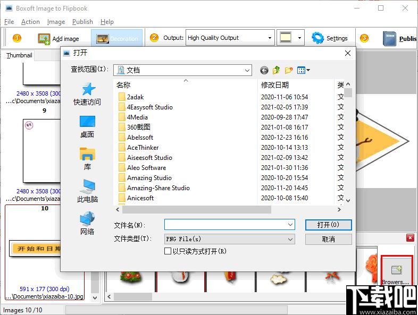Select the 4Media folder
The width and height of the screenshot is (418, 315).
point(133,117)
